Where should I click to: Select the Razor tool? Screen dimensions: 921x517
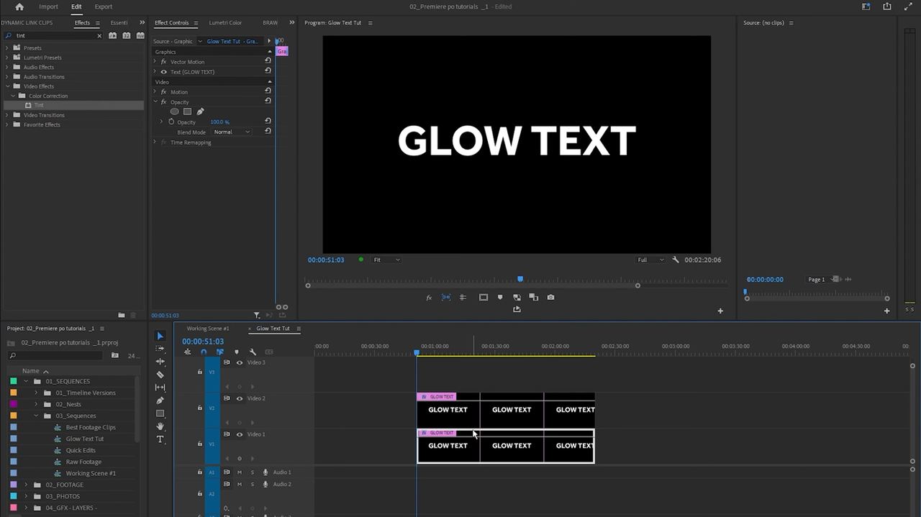160,375
